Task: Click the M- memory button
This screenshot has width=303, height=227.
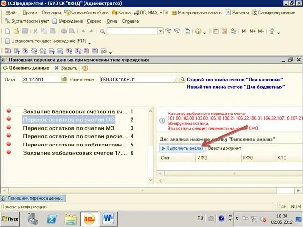Action: (261, 31)
